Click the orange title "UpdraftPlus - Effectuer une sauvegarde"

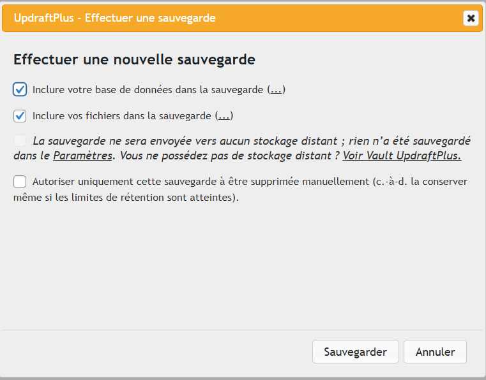tap(114, 18)
